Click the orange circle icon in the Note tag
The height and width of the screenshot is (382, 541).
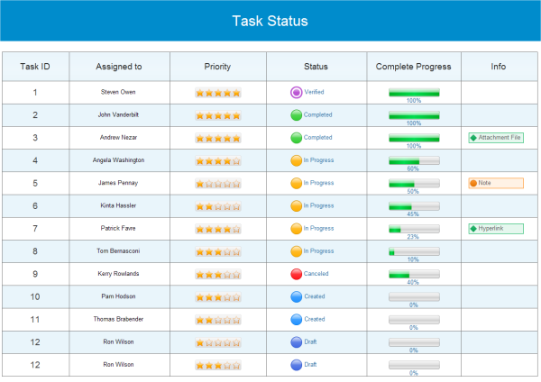click(472, 183)
